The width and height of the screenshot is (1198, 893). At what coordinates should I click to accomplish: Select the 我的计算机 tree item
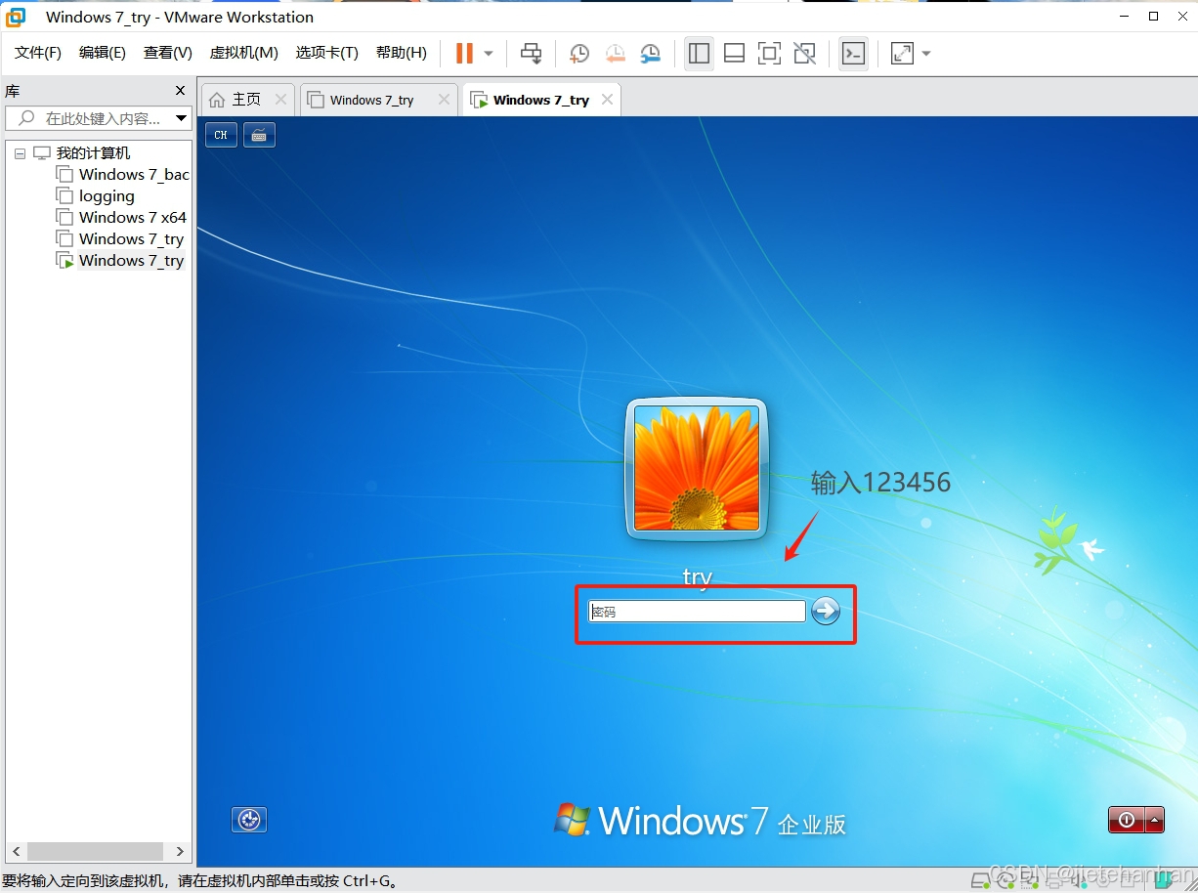pyautogui.click(x=93, y=153)
